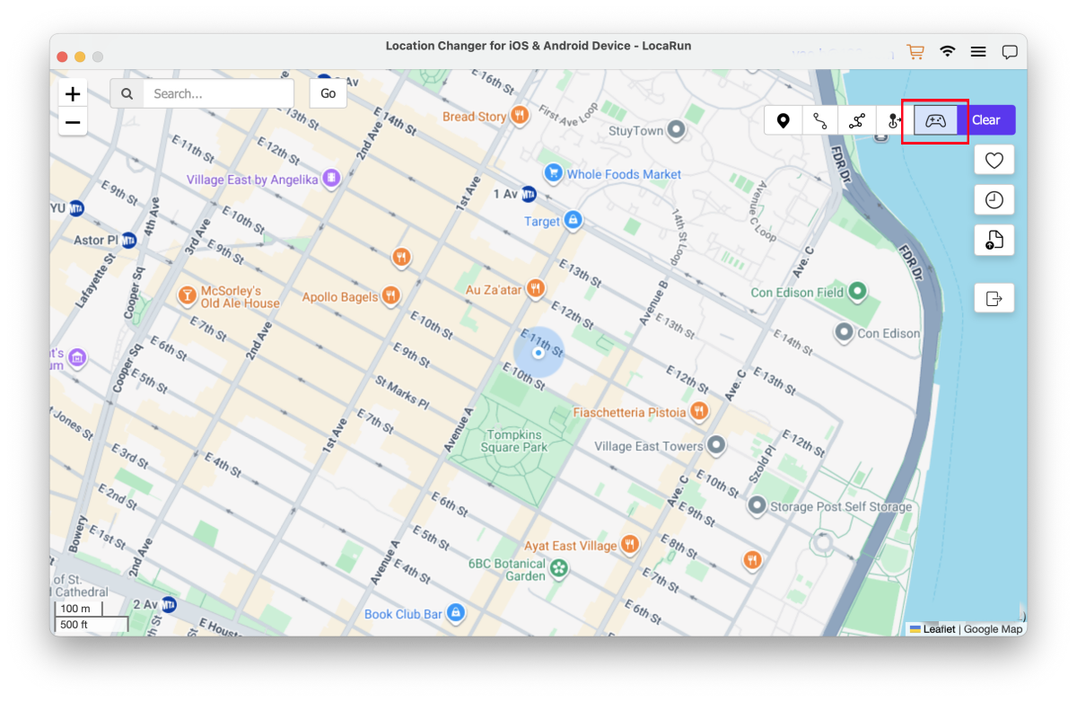Viewport: 1077px width, 702px height.
Task: Click the Tompkins Square Park label
Action: pos(513,441)
